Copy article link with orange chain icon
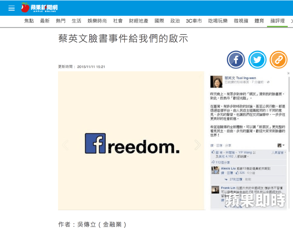This screenshot has width=293, height=232. (x=278, y=60)
